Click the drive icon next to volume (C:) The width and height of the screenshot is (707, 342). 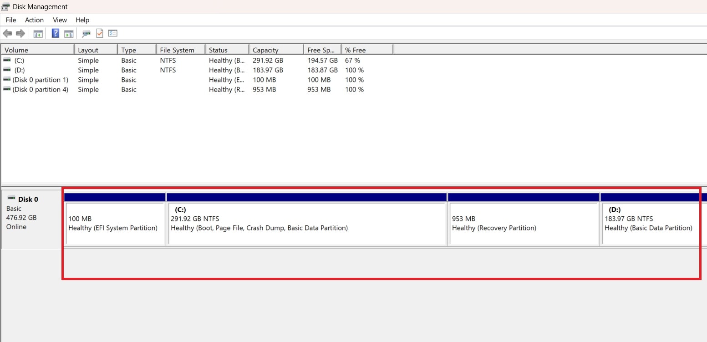[6, 60]
